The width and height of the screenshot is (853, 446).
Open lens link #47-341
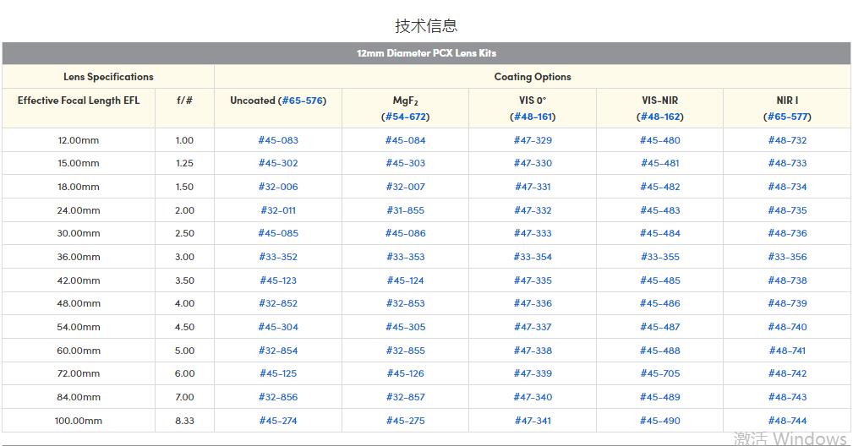[533, 421]
